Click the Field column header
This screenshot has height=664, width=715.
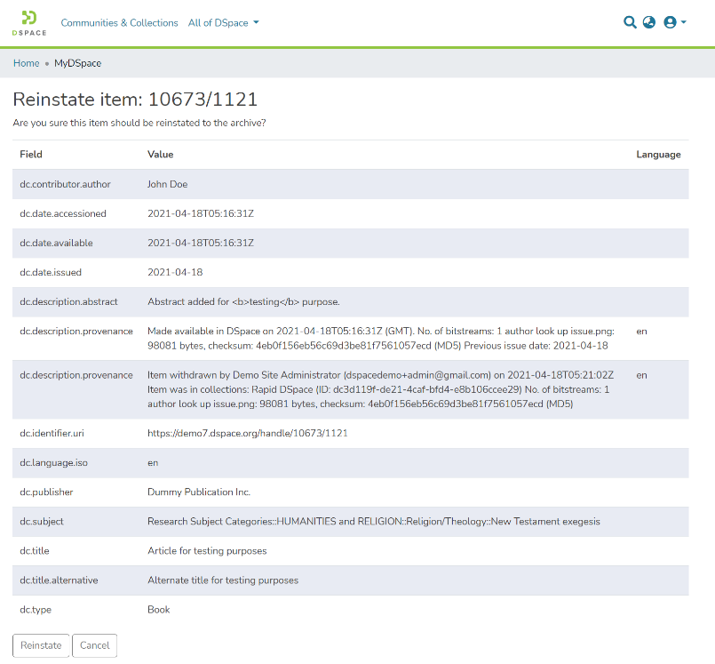(31, 155)
